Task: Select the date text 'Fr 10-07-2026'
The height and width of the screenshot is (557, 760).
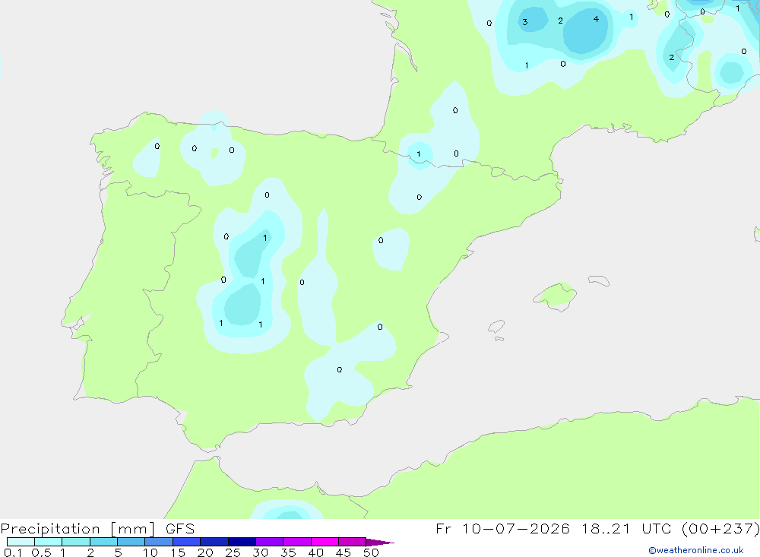Action: (x=502, y=528)
